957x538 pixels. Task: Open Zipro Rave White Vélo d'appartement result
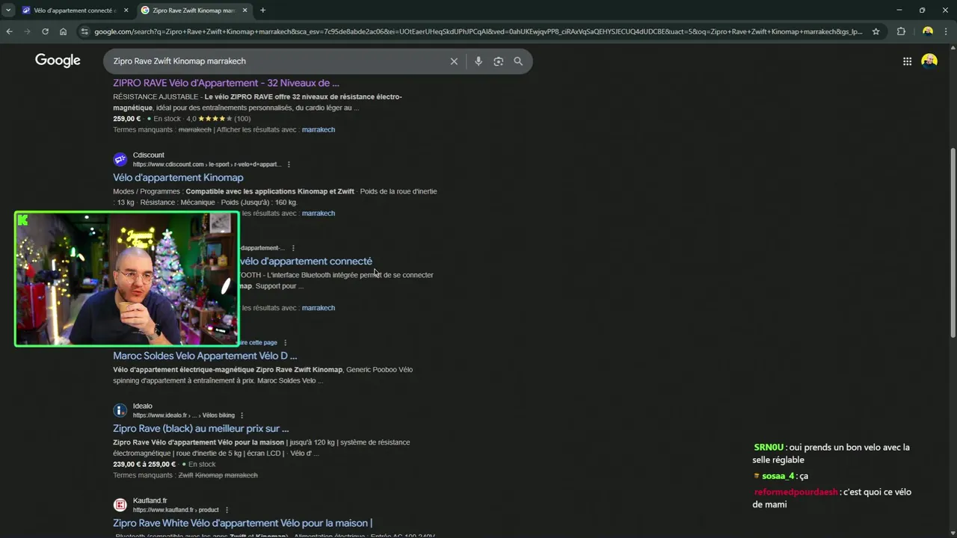click(243, 522)
